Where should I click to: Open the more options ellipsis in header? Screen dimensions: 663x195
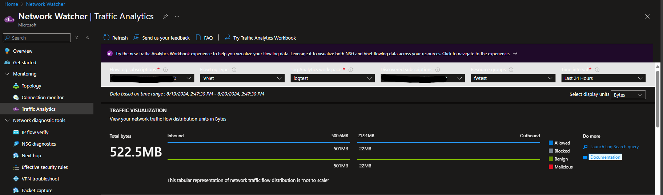[177, 16]
